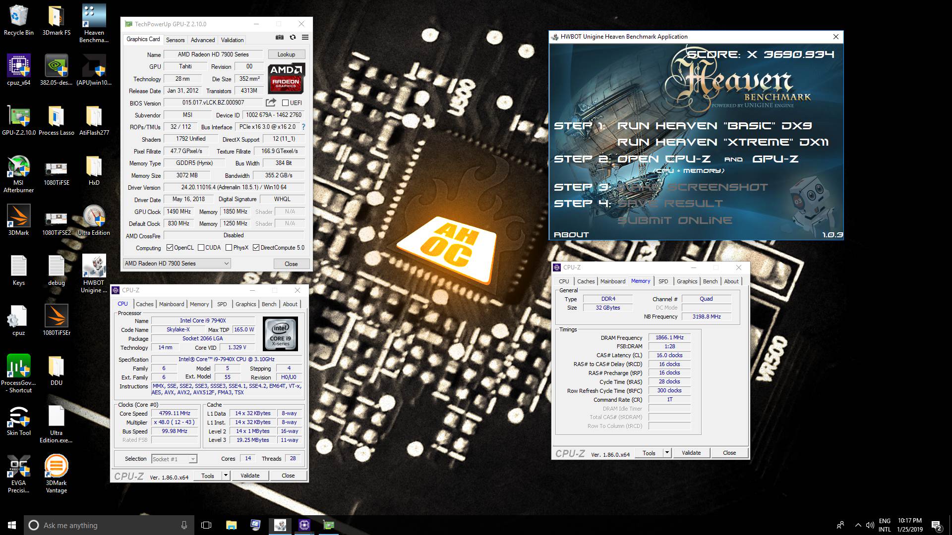
Task: Click RUN HEAVEN "XTREME" DX11 link
Action: 723,143
